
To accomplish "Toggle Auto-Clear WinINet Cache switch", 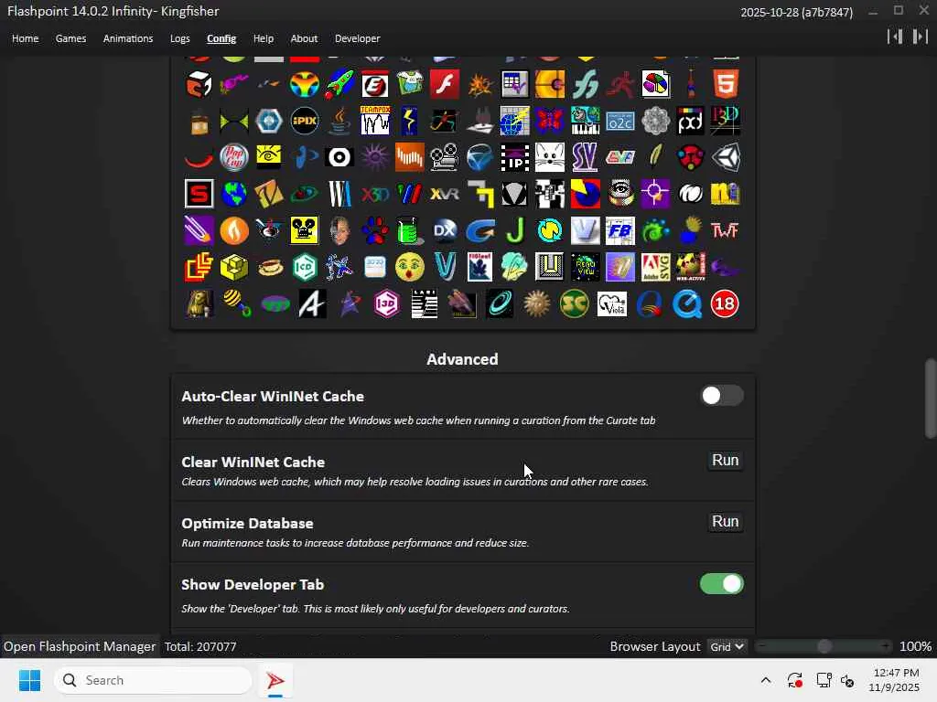I will (722, 396).
